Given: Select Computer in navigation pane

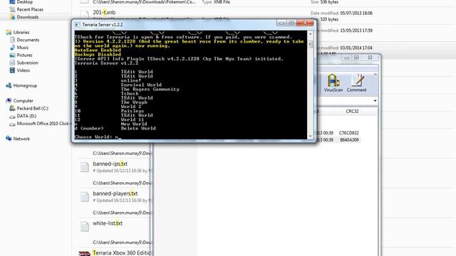Looking at the screenshot, I should [24, 101].
